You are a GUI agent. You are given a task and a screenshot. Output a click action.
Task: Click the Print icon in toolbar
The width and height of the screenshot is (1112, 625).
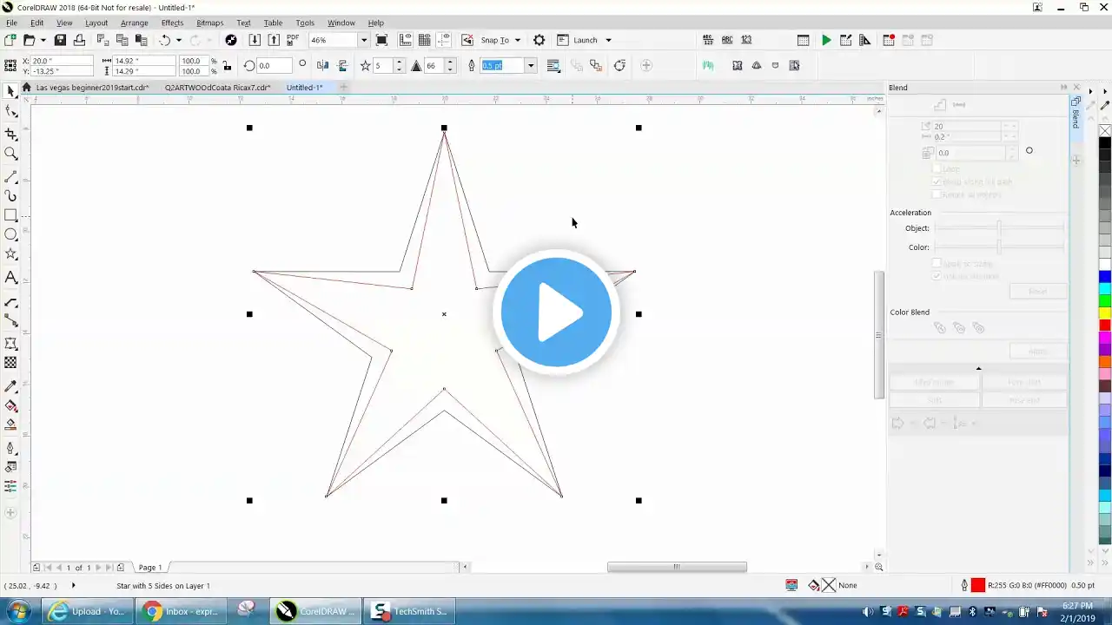(x=79, y=40)
